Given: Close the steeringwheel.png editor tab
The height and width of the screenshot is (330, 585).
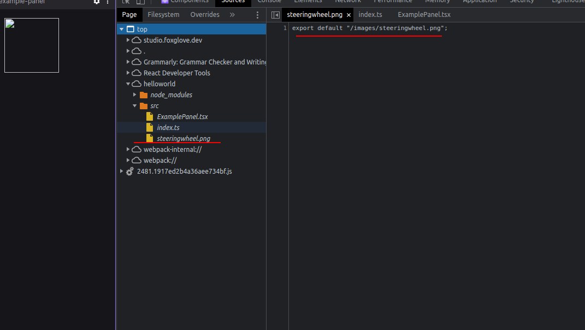Looking at the screenshot, I should coord(348,15).
